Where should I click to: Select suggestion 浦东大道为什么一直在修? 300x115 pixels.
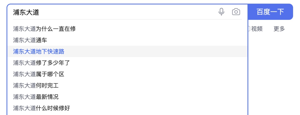click(44, 29)
